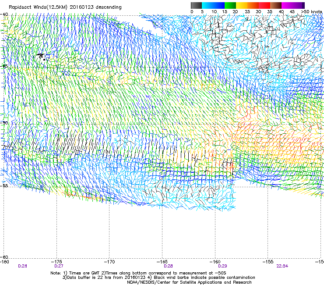Click the -60 latitude axis label
324x285 pixels.
pyautogui.click(x=4, y=257)
